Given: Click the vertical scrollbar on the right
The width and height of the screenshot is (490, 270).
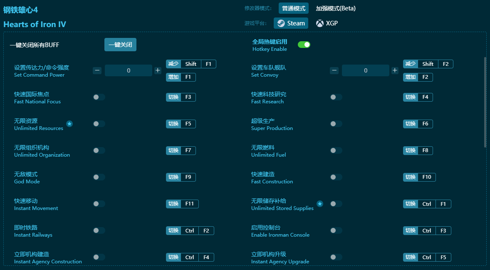Looking at the screenshot, I should tap(485, 102).
